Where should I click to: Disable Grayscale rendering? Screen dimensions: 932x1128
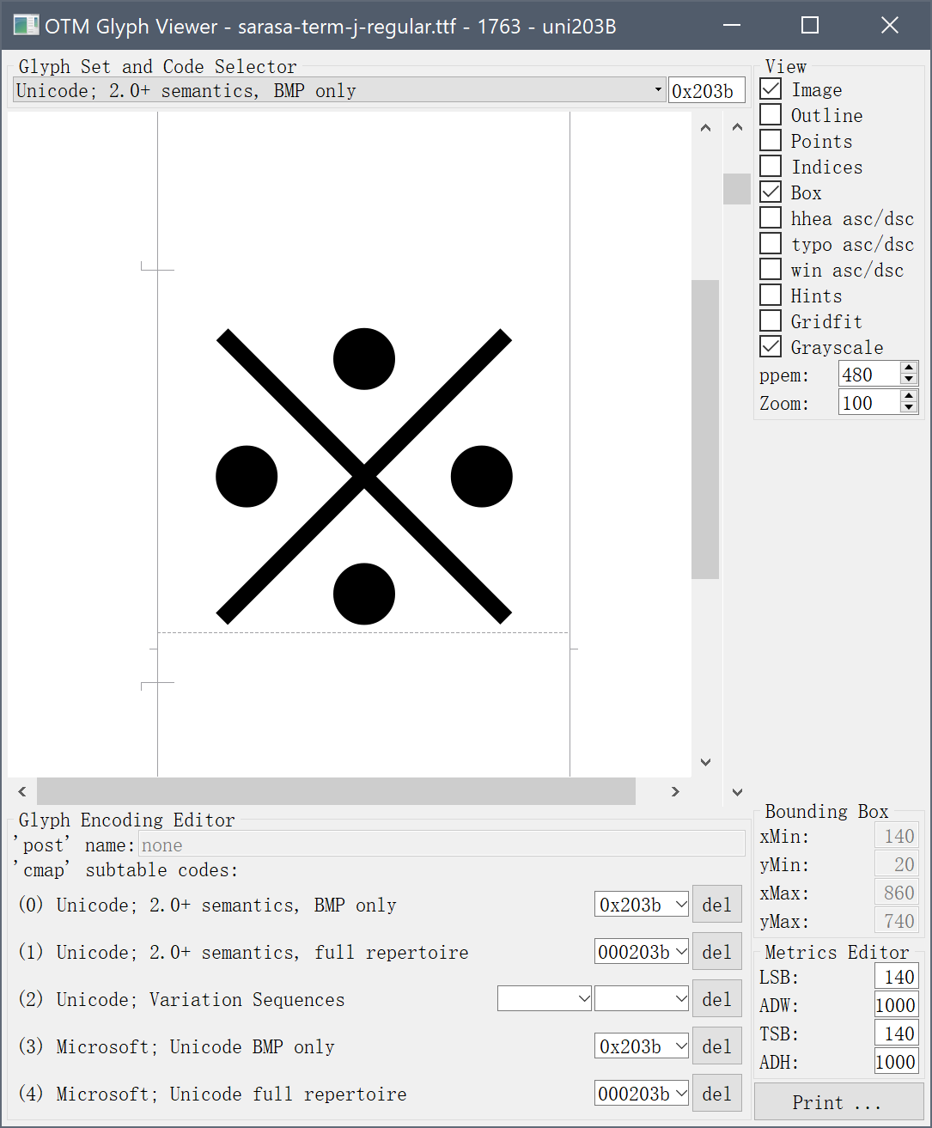(x=771, y=346)
